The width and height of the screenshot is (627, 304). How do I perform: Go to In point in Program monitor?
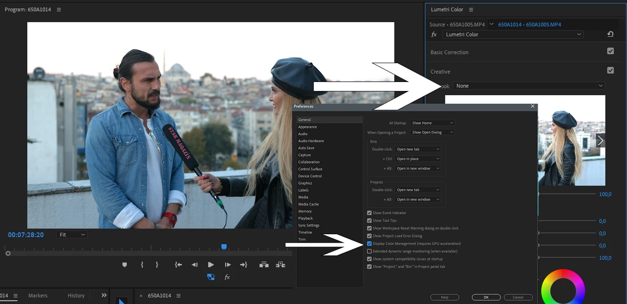(x=179, y=265)
